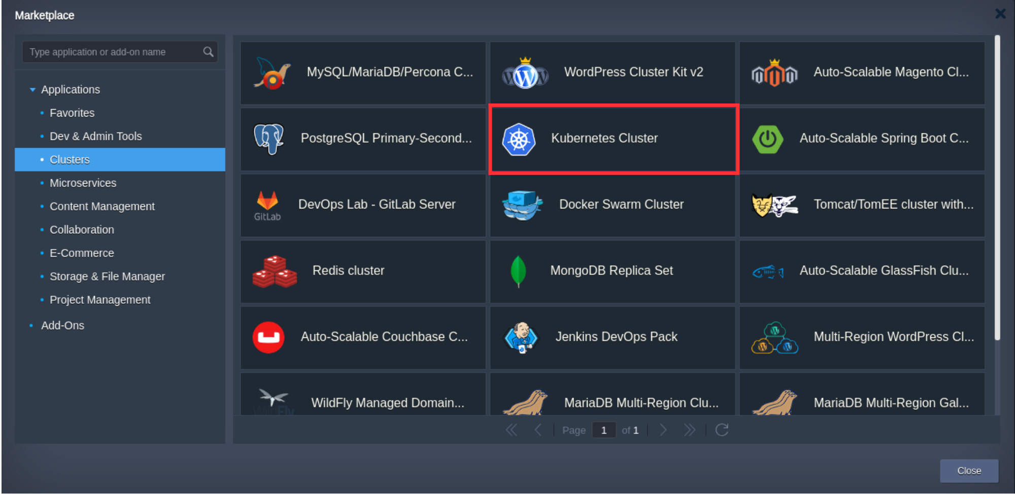This screenshot has width=1015, height=494.
Task: Click the Redis cluster red cubes icon
Action: pos(274,271)
